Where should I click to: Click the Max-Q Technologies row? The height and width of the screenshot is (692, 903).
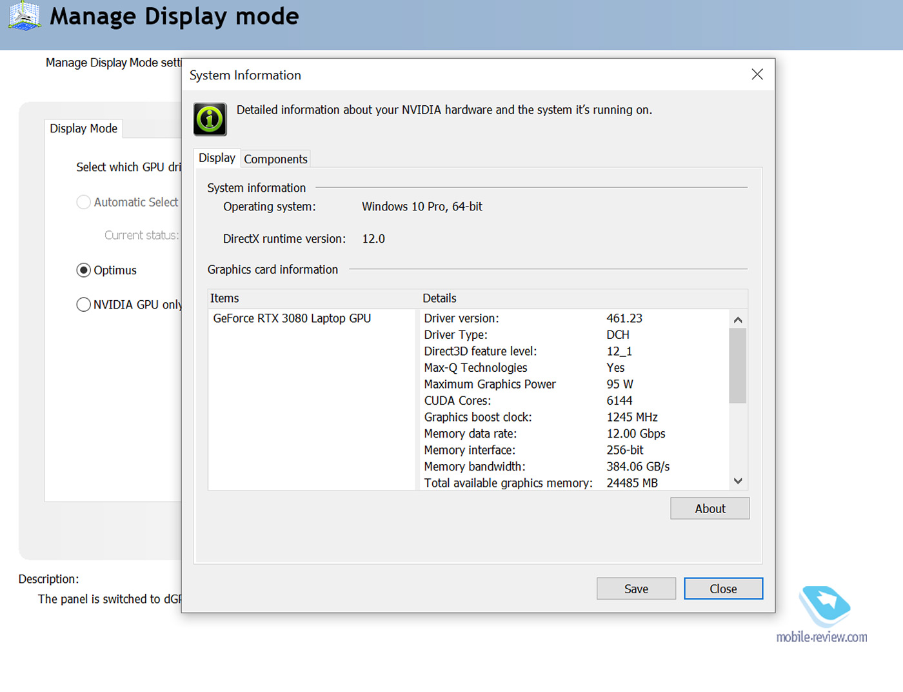(x=575, y=367)
